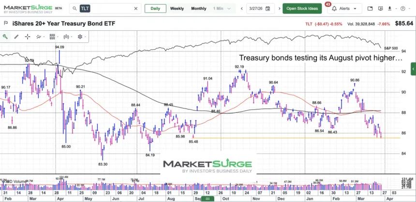Click the TLT symbol chip in search
The height and width of the screenshot is (202, 416).
(x=85, y=9)
